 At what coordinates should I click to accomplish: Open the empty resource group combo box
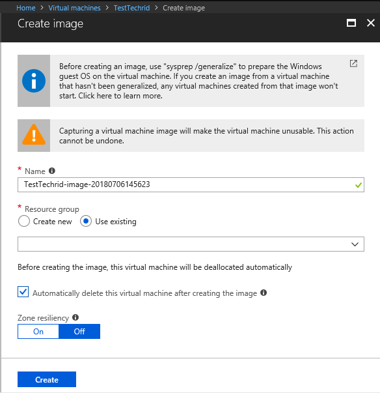click(191, 244)
